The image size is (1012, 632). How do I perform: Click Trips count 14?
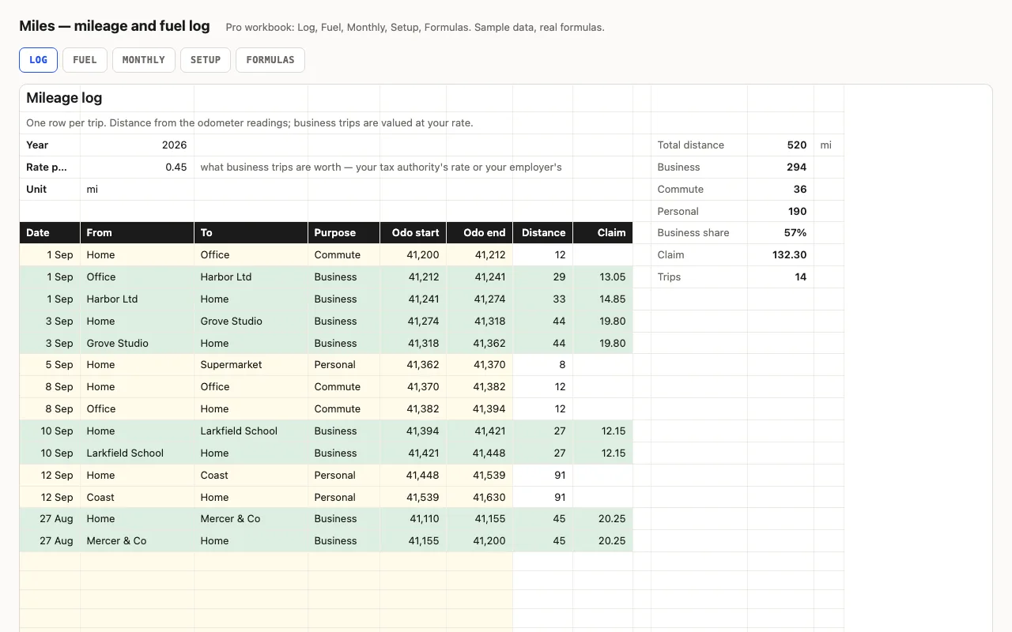(780, 277)
